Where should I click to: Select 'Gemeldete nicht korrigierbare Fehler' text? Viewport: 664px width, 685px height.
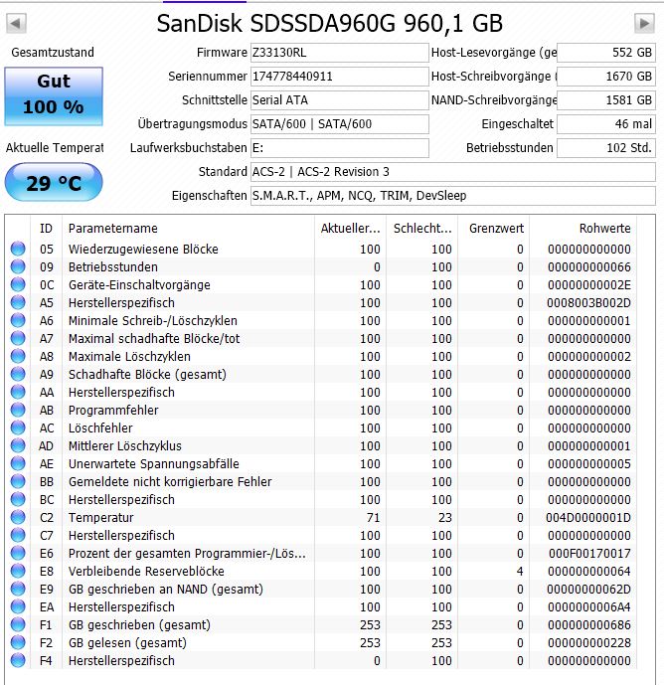(170, 482)
